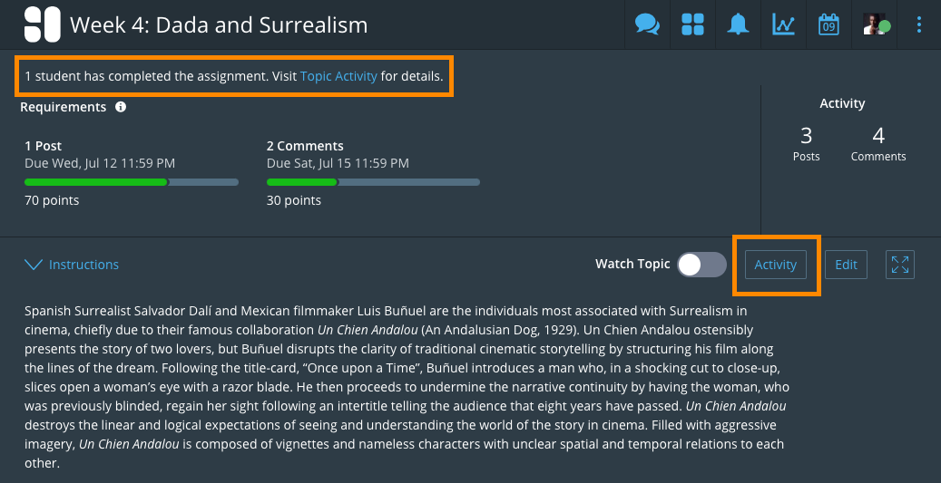941x483 pixels.
Task: Click the info icon beside Requirements
Action: click(121, 107)
